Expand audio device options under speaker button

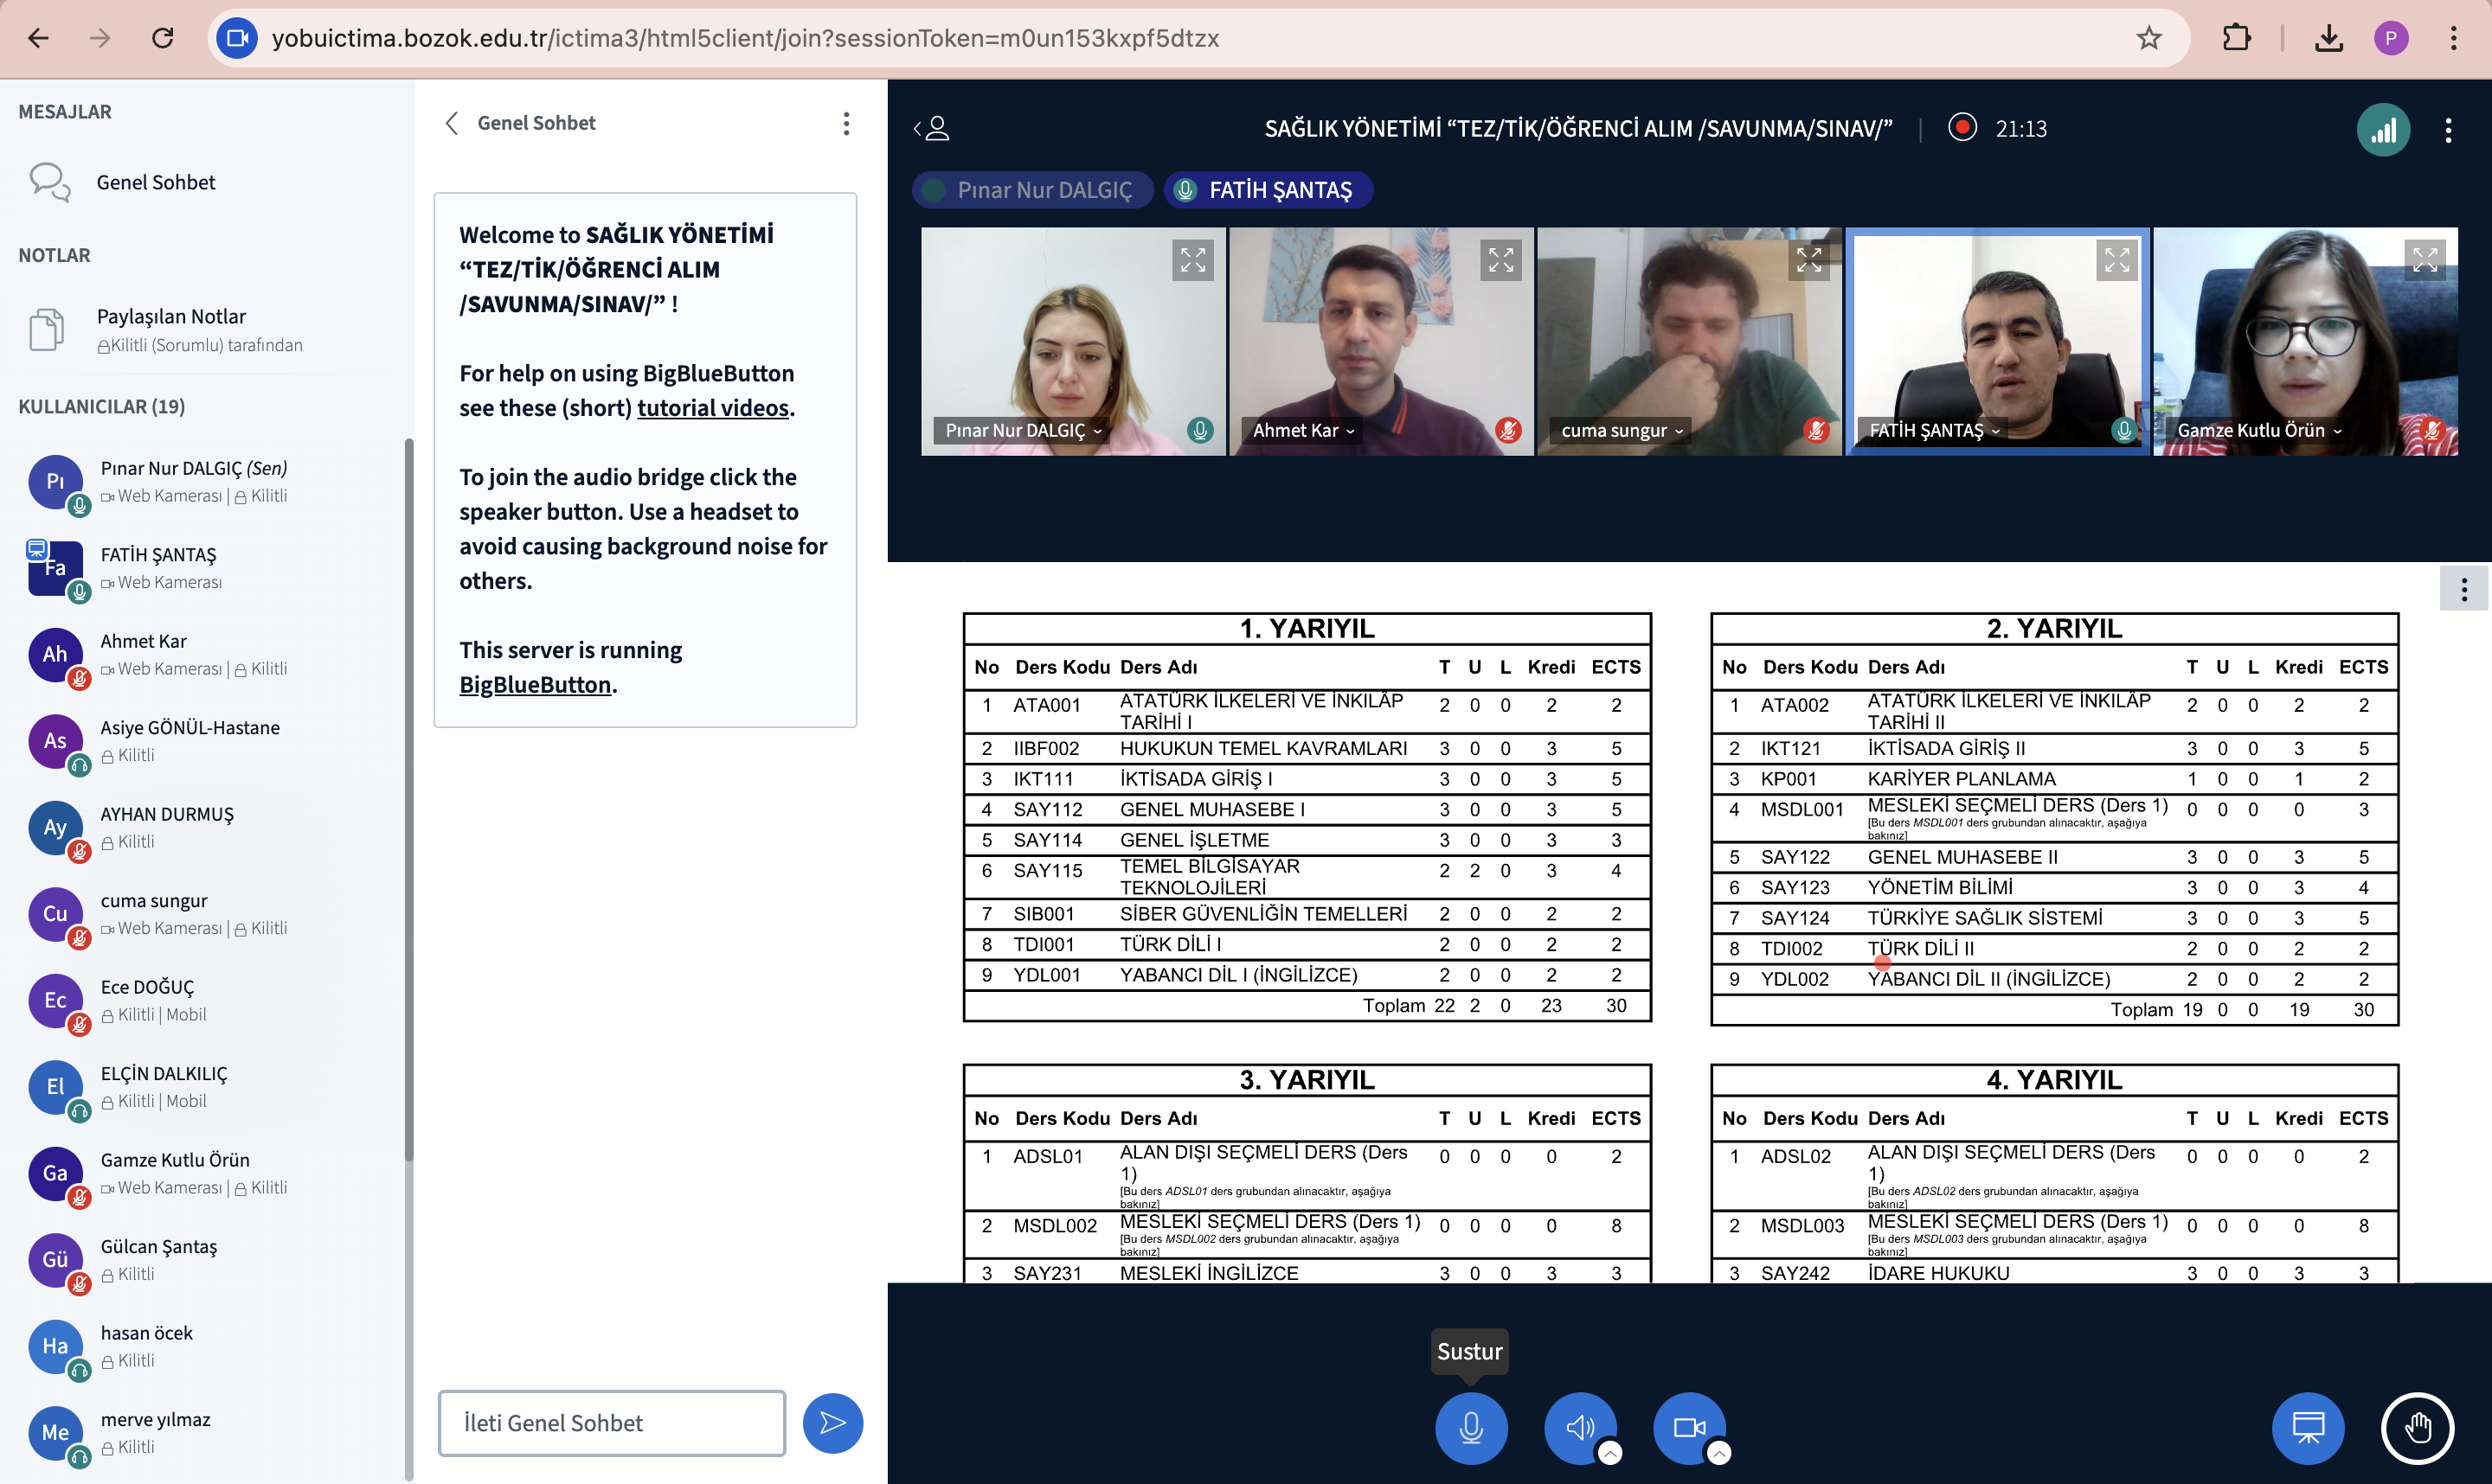coord(1609,1453)
